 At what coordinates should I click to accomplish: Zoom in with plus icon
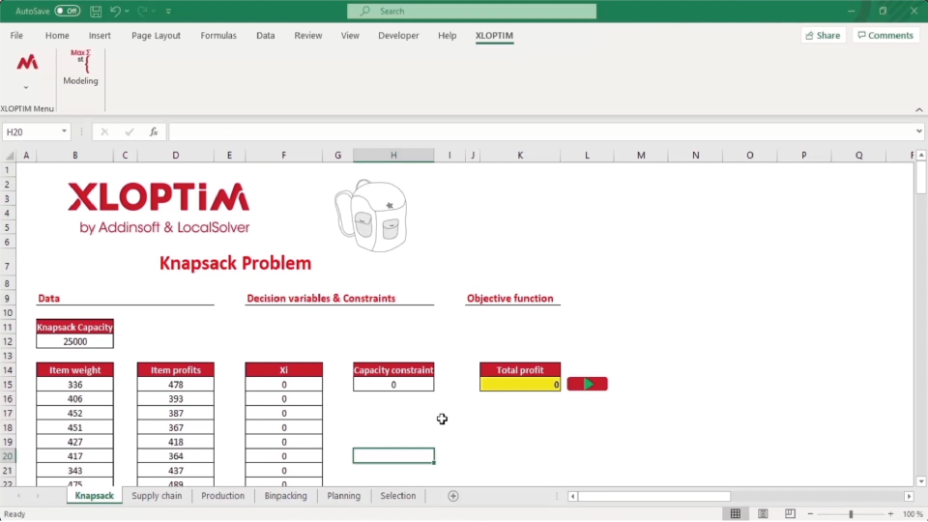pyautogui.click(x=890, y=513)
